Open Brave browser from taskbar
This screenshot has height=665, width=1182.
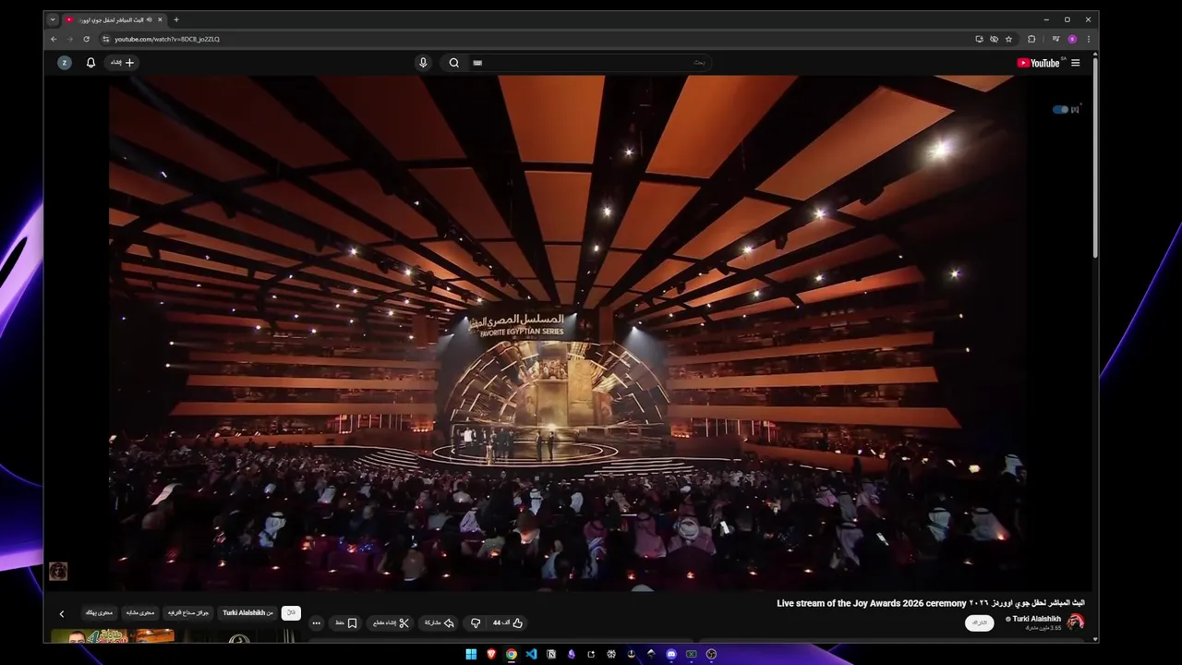pyautogui.click(x=491, y=654)
